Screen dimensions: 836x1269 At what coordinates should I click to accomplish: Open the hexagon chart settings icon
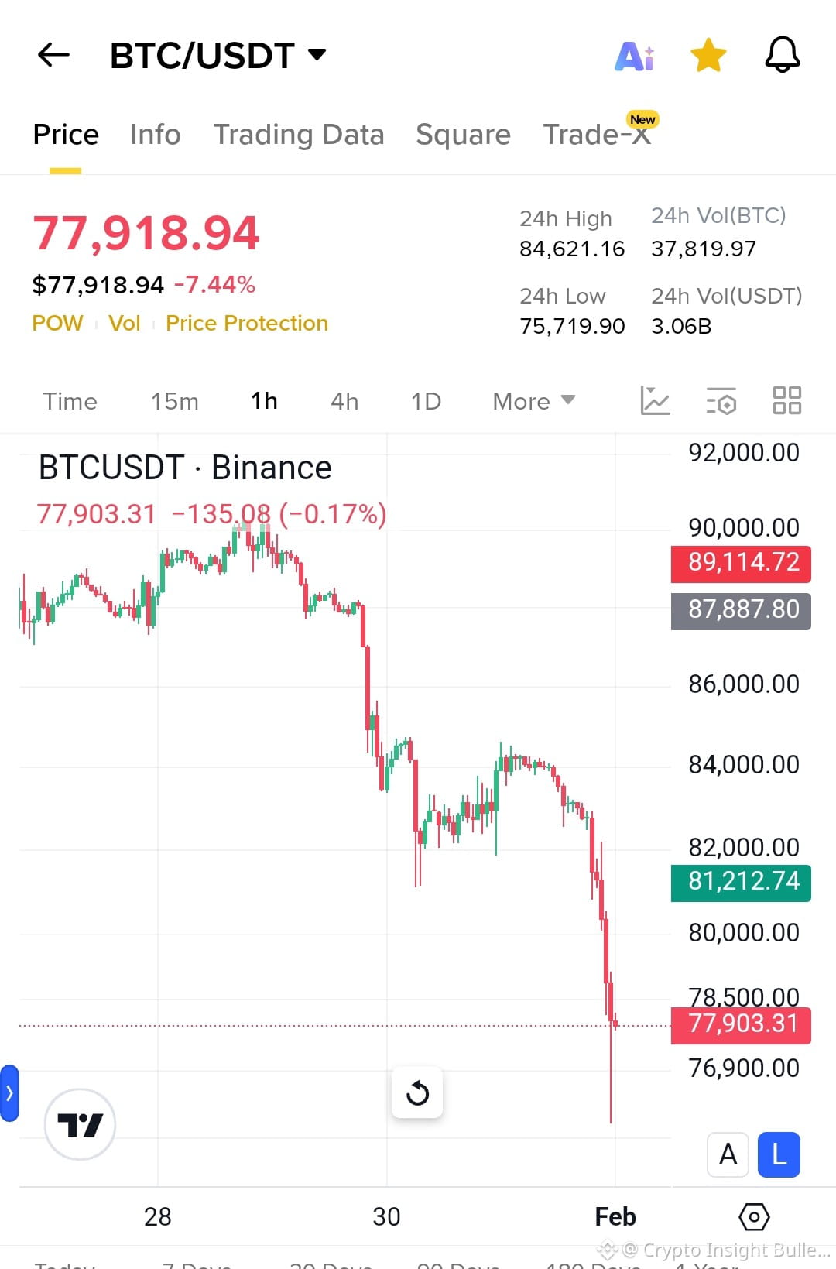(x=754, y=1216)
